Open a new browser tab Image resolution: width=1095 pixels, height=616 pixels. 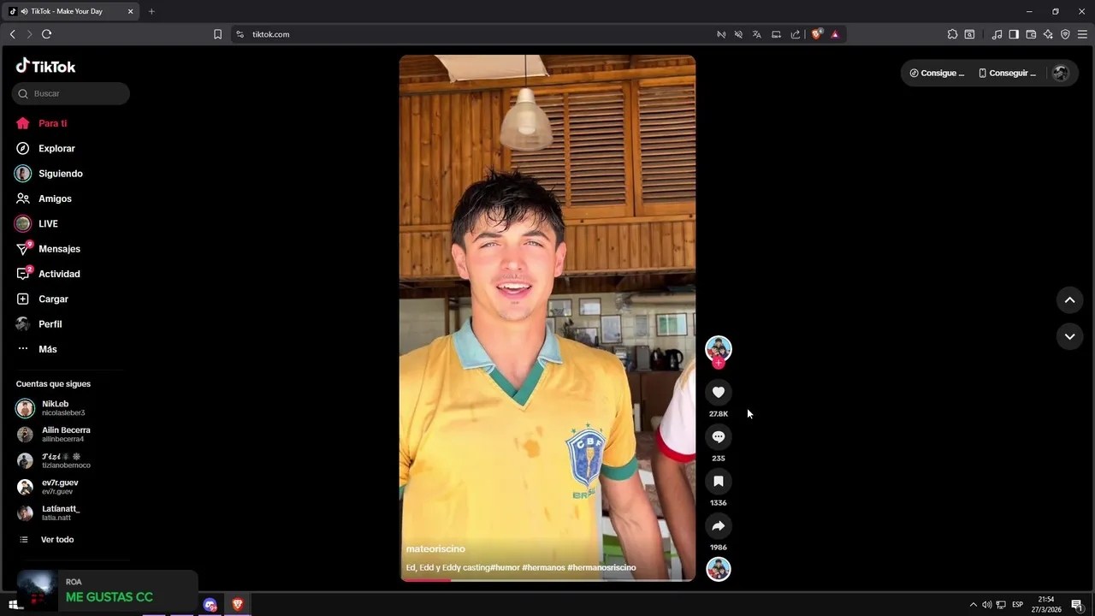pos(151,11)
